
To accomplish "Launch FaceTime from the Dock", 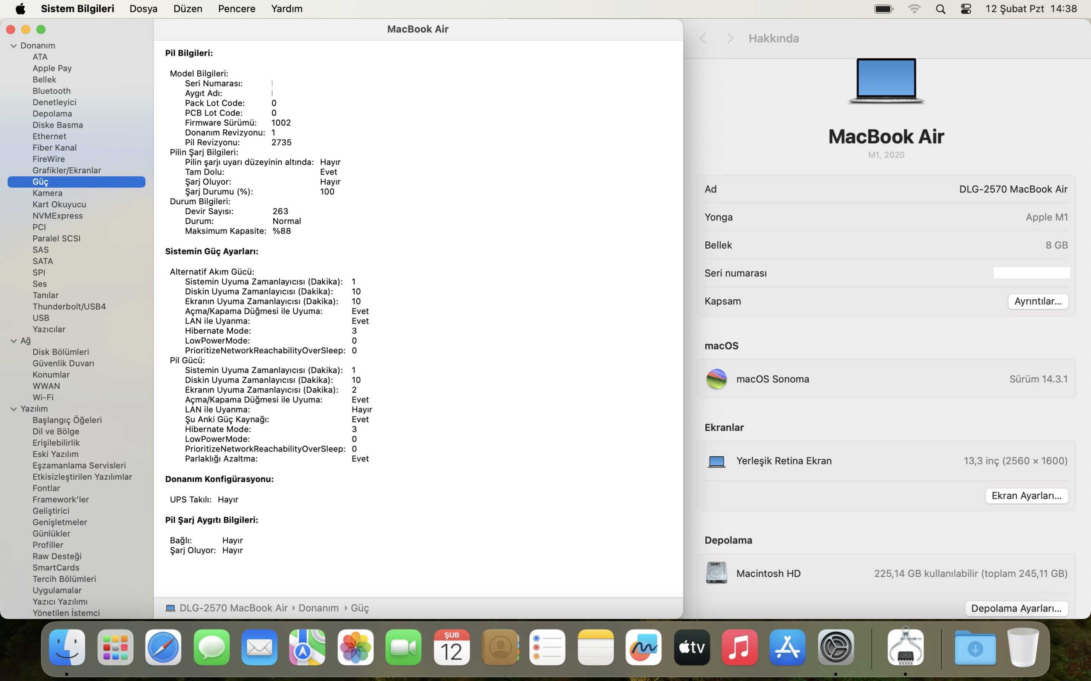I will click(403, 647).
